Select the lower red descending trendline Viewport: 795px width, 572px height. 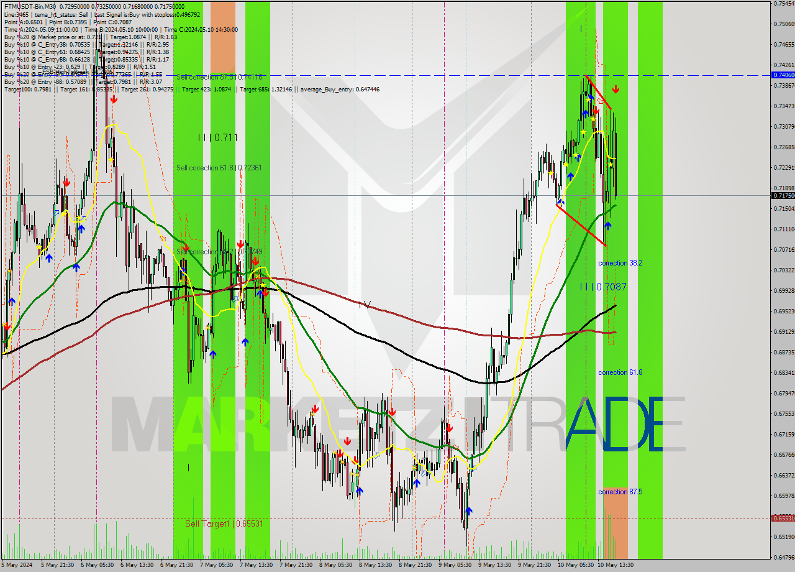pyautogui.click(x=581, y=225)
